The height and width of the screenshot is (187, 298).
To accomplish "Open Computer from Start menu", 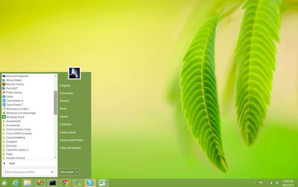I will click(x=66, y=125).
